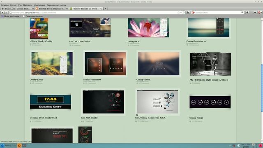Go back with the back arrow button
263x148 pixels.
point(2,13)
